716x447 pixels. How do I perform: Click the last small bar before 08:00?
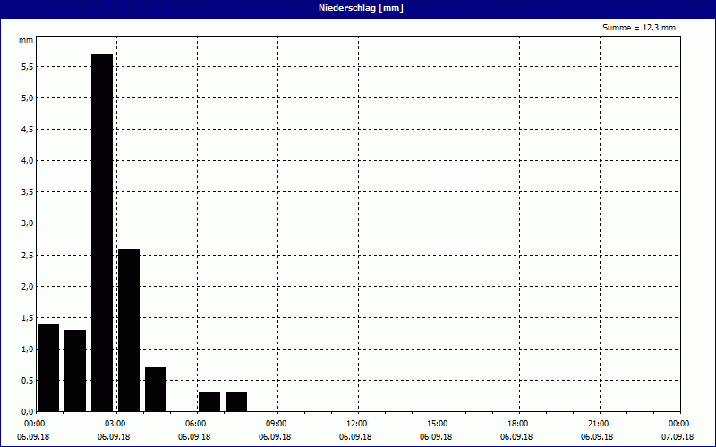point(236,401)
